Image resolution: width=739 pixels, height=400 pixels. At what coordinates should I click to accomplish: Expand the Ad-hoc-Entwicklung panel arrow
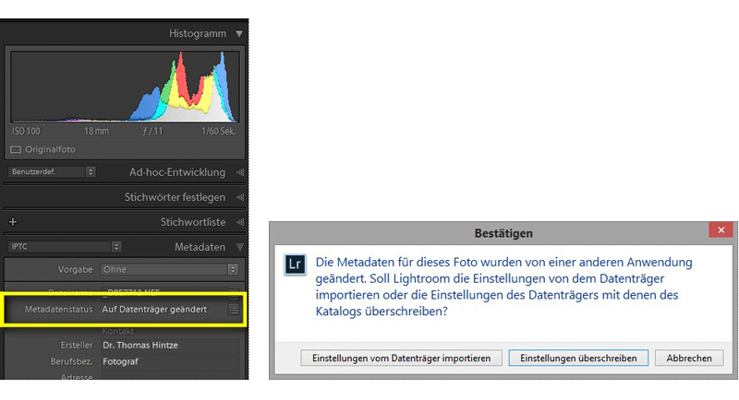pyautogui.click(x=239, y=172)
